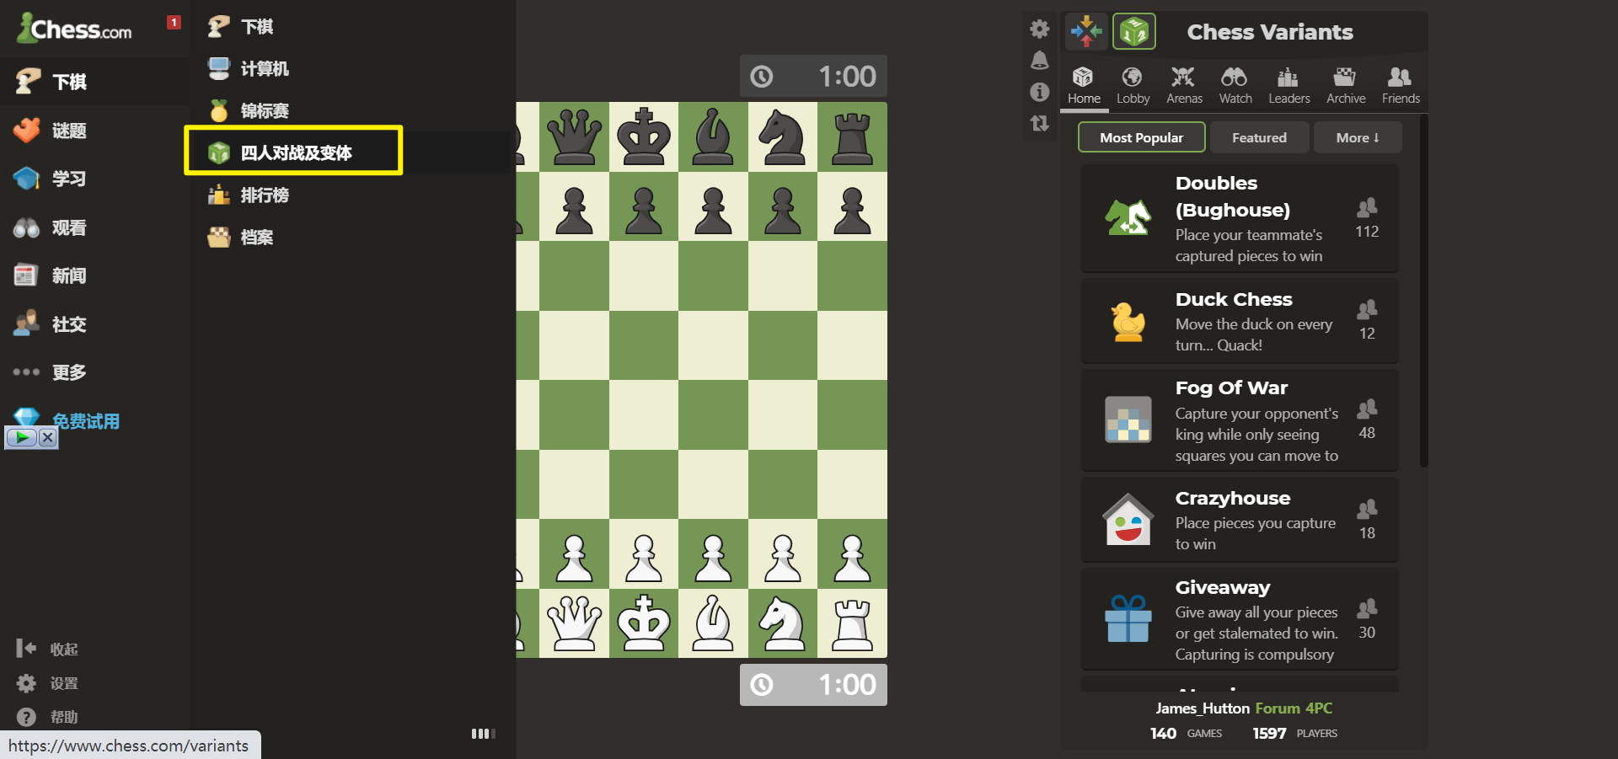Click the Forum link
The image size is (1618, 759).
[1278, 708]
